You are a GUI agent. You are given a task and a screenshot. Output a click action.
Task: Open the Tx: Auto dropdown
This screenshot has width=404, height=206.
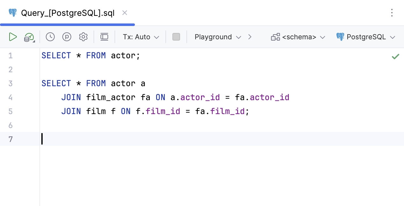click(157, 37)
